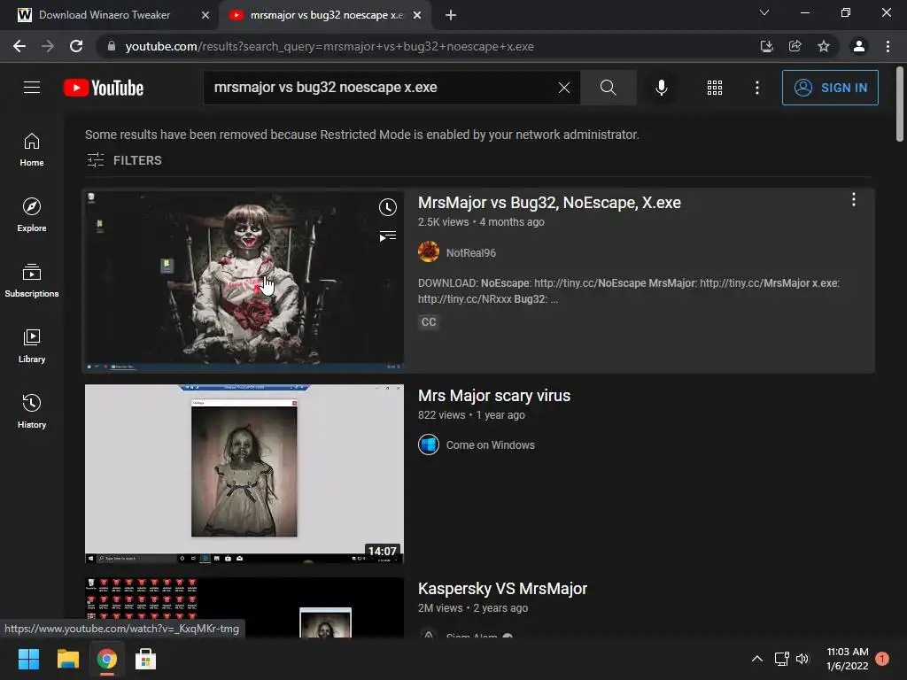
Task: Share this page icon in address bar
Action: point(795,46)
